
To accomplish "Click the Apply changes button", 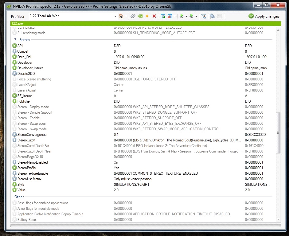I will tap(264, 16).
